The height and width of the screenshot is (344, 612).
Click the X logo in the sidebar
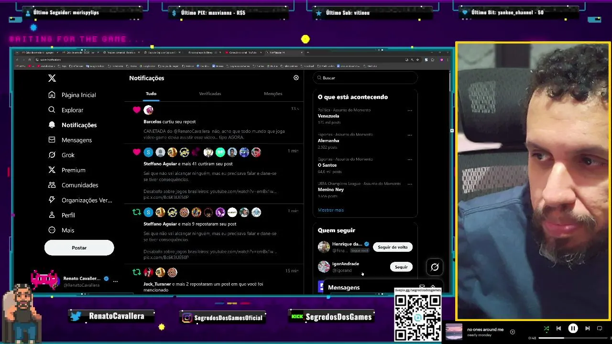click(52, 78)
